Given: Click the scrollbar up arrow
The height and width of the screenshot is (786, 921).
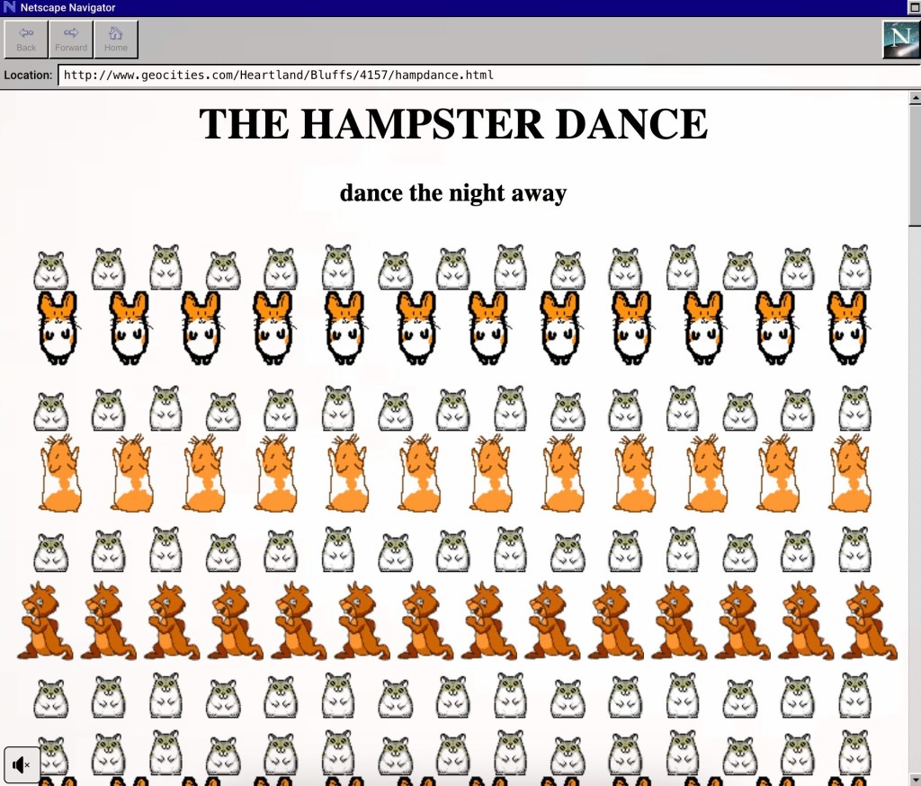Looking at the screenshot, I should (x=915, y=96).
